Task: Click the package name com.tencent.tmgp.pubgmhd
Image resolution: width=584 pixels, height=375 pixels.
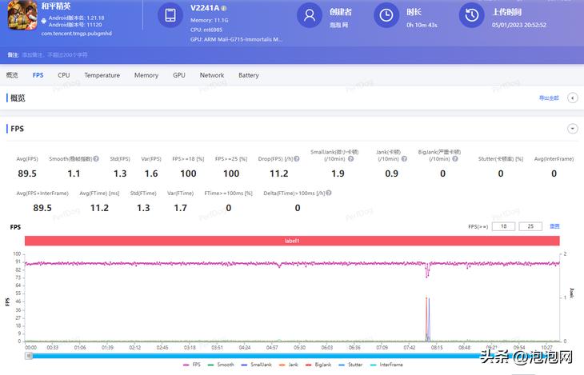Action: point(76,33)
